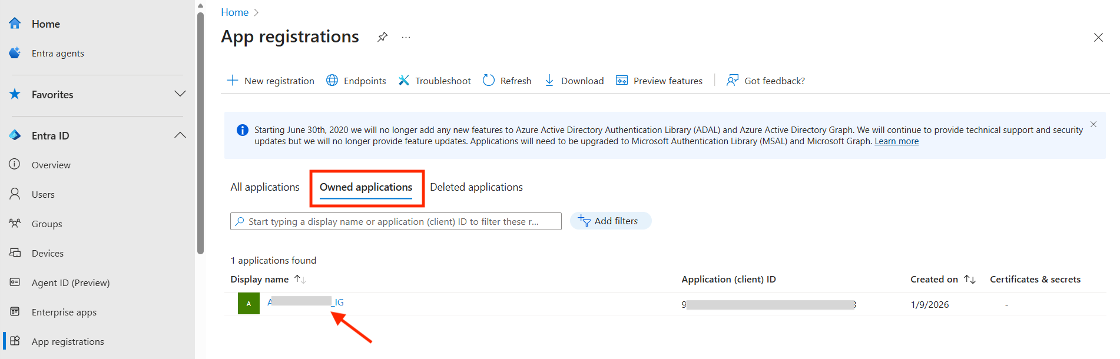
Task: Sort by Created on column
Action: click(969, 280)
